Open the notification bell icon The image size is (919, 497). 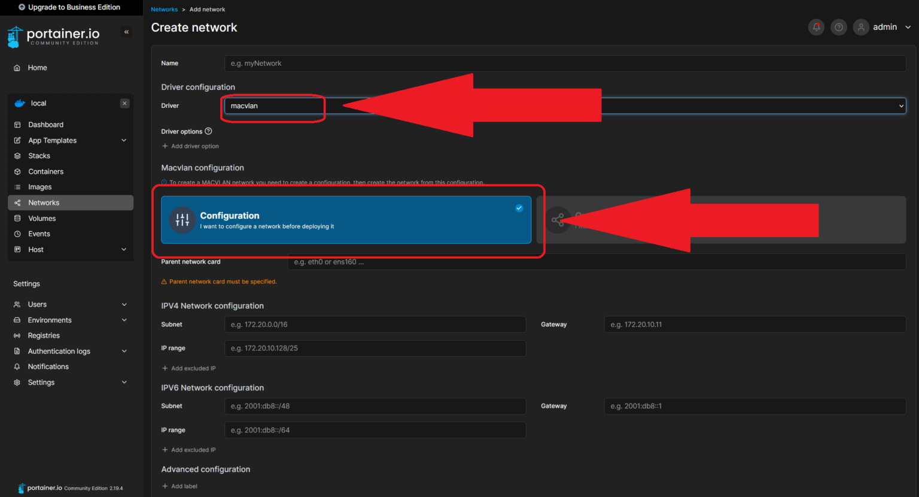(816, 26)
